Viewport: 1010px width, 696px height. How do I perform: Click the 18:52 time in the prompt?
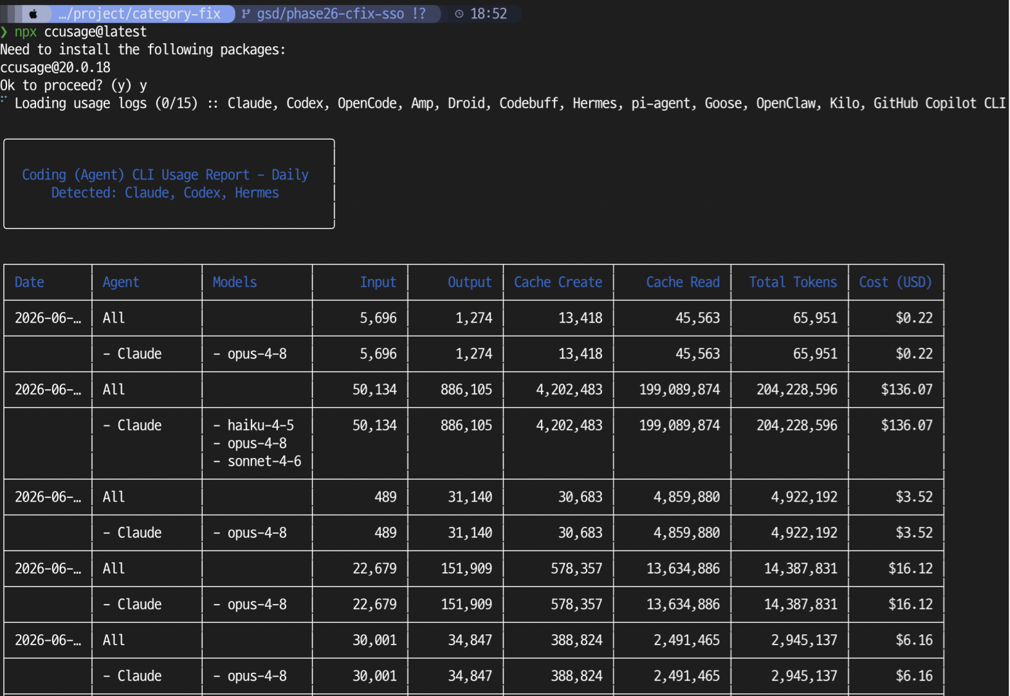[489, 14]
